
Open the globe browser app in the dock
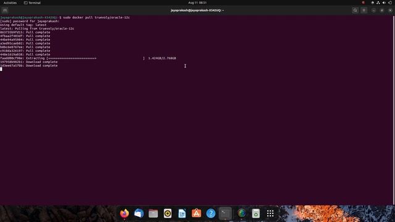(241, 213)
